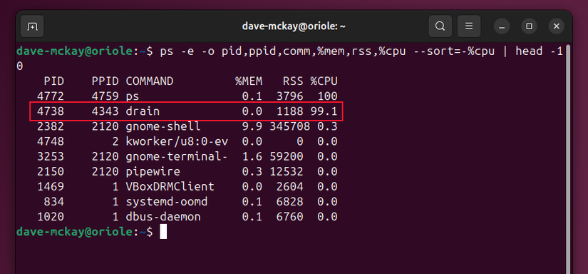The width and height of the screenshot is (588, 274).
Task: Click PID 4738 in the drain row
Action: [51, 111]
